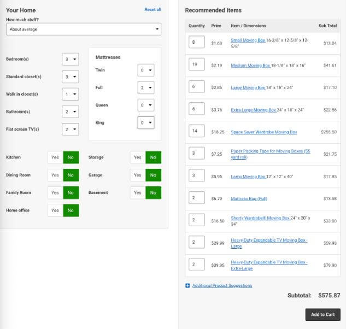346x329 pixels.
Task: Open the Small Moving Box product link
Action: (248, 40)
